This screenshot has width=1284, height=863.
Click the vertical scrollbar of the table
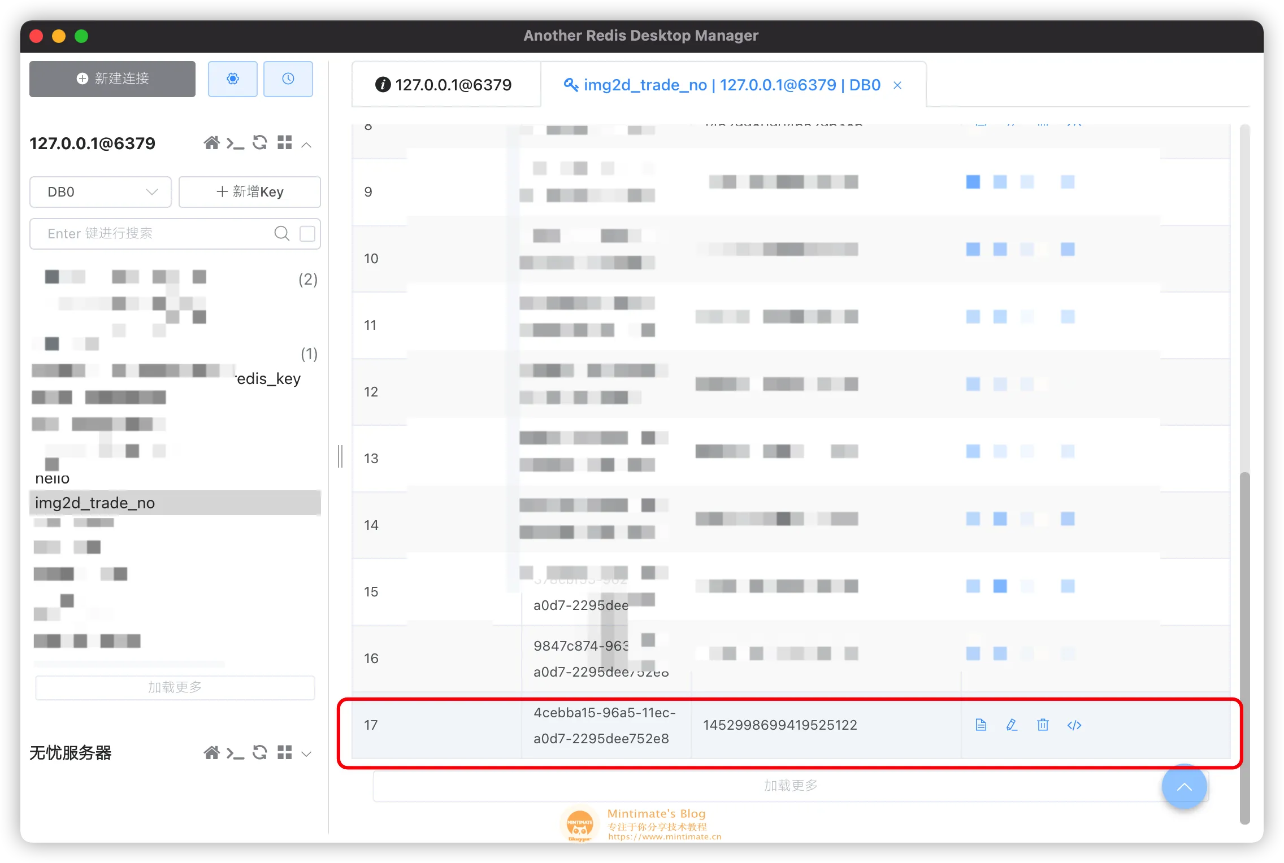[1245, 647]
